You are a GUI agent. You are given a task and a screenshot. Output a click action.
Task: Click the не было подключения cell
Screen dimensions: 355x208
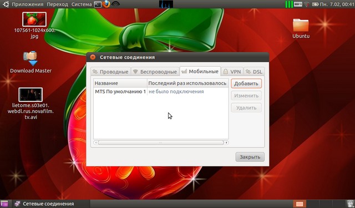(x=176, y=92)
